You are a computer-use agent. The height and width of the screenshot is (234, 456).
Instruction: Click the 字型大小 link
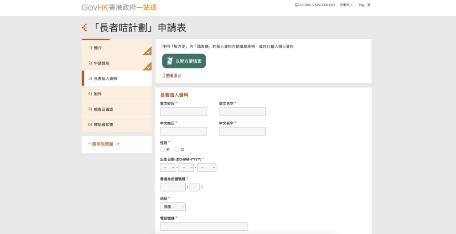pyautogui.click(x=346, y=5)
